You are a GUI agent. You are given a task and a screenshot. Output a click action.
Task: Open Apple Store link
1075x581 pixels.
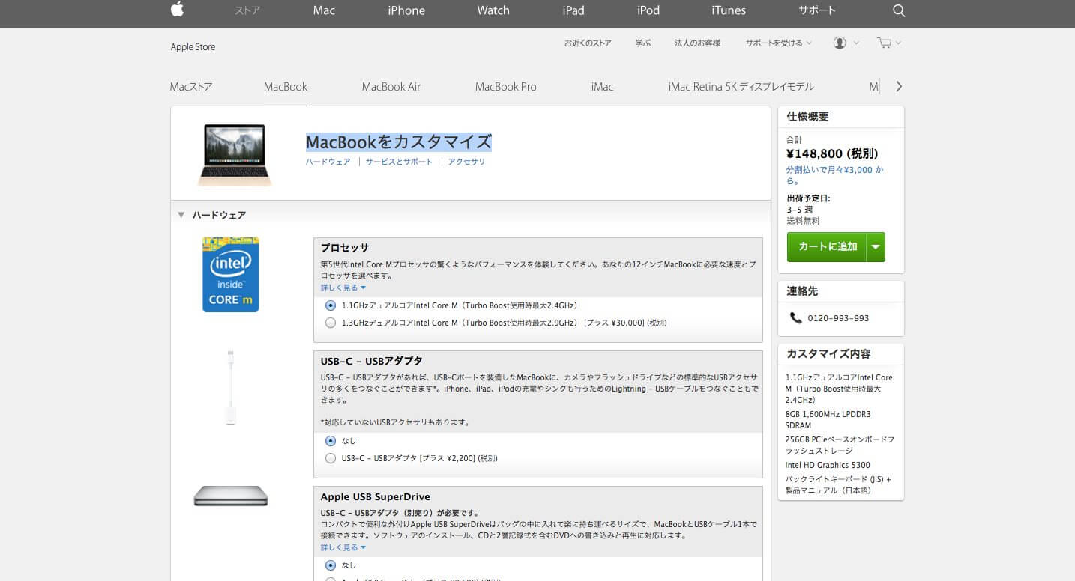tap(193, 47)
